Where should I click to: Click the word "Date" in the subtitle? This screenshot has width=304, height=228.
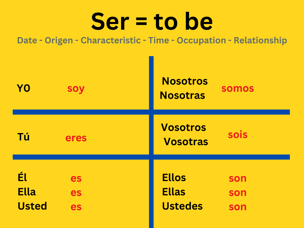pos(27,40)
